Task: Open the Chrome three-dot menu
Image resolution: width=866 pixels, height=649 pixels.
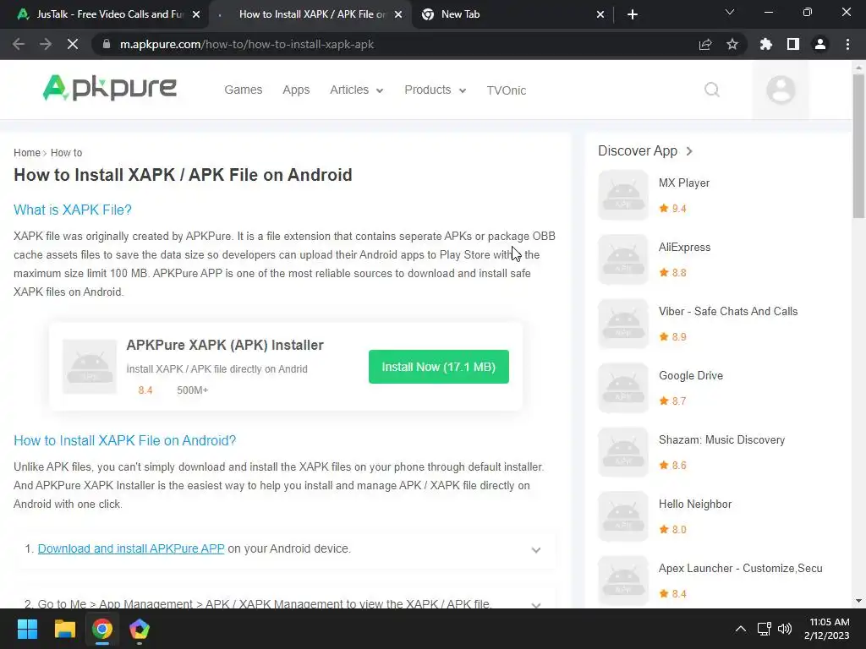Action: tap(847, 44)
